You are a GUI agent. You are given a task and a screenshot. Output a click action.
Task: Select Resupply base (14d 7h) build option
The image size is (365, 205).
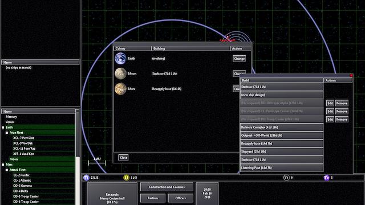282,143
